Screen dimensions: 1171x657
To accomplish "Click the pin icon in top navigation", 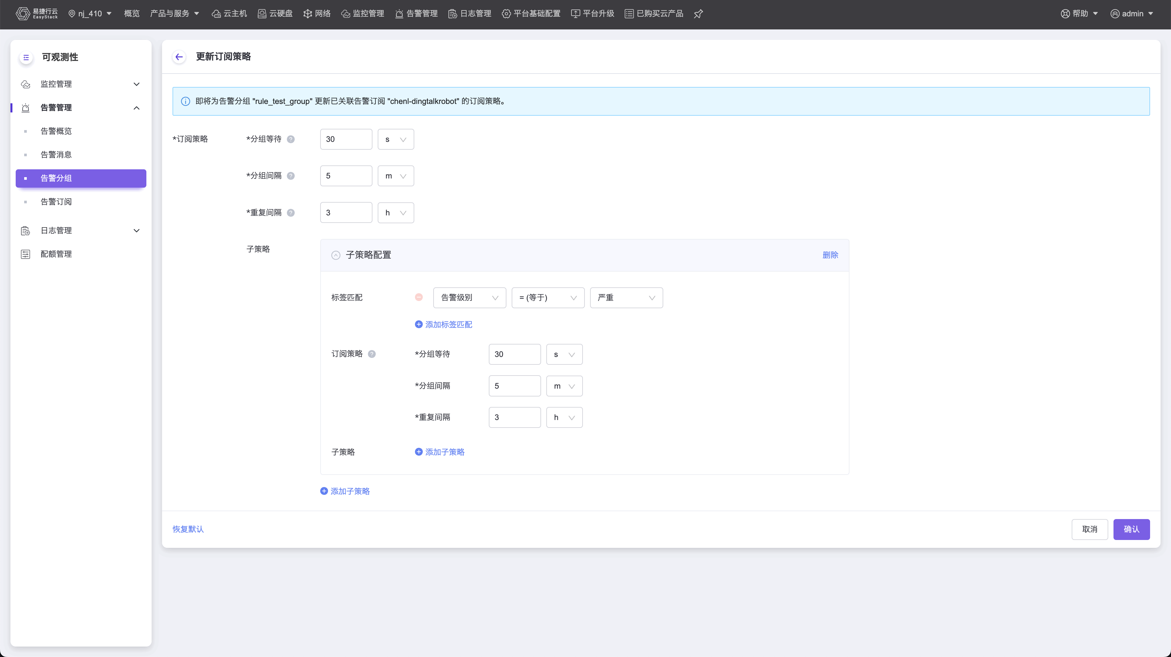I will 698,14.
